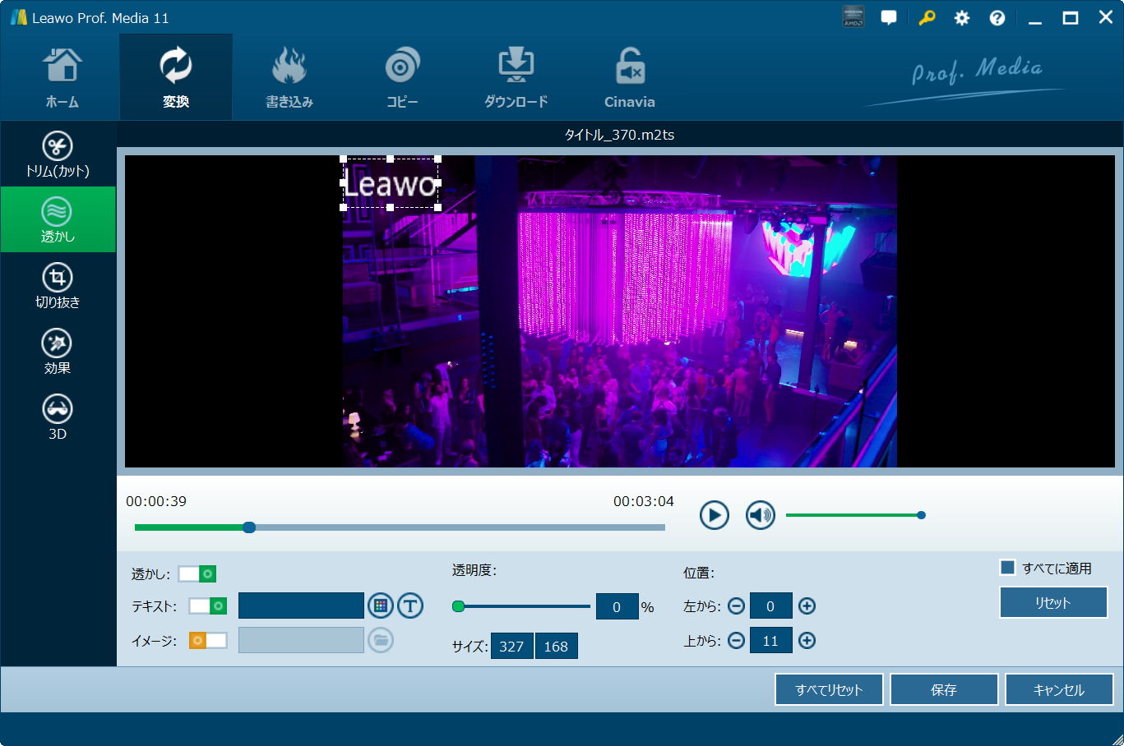Select the Crop (切り抜き) tool
The height and width of the screenshot is (746, 1124).
pos(58,285)
